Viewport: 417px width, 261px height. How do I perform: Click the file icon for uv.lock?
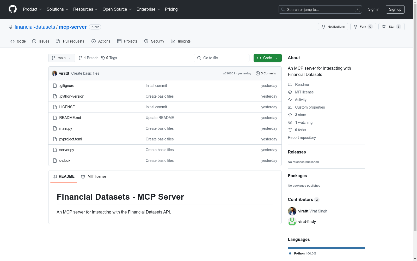point(55,161)
